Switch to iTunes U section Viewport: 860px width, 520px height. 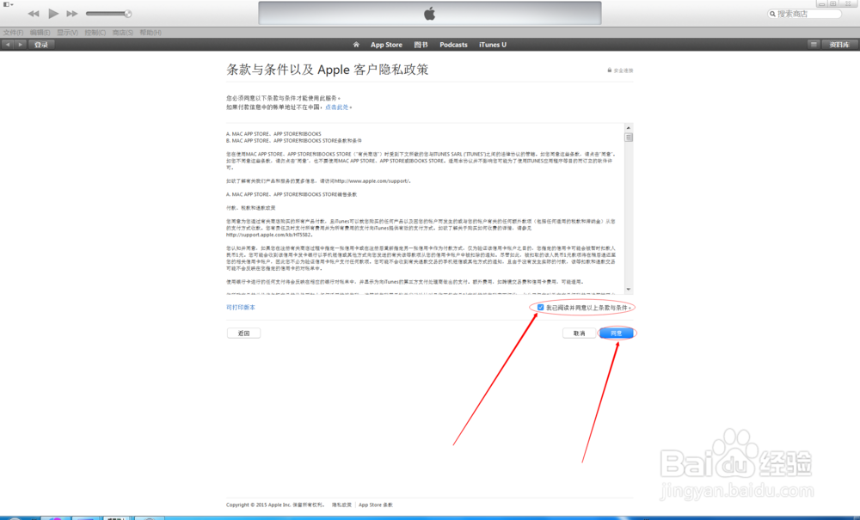click(x=492, y=44)
